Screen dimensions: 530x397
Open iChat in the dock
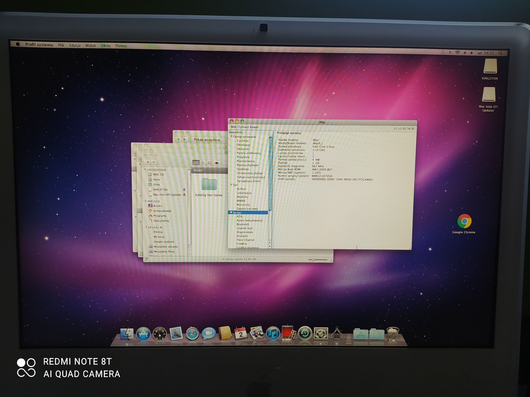[209, 333]
